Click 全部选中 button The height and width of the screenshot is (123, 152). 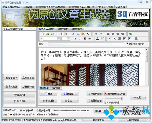(x=11, y=78)
